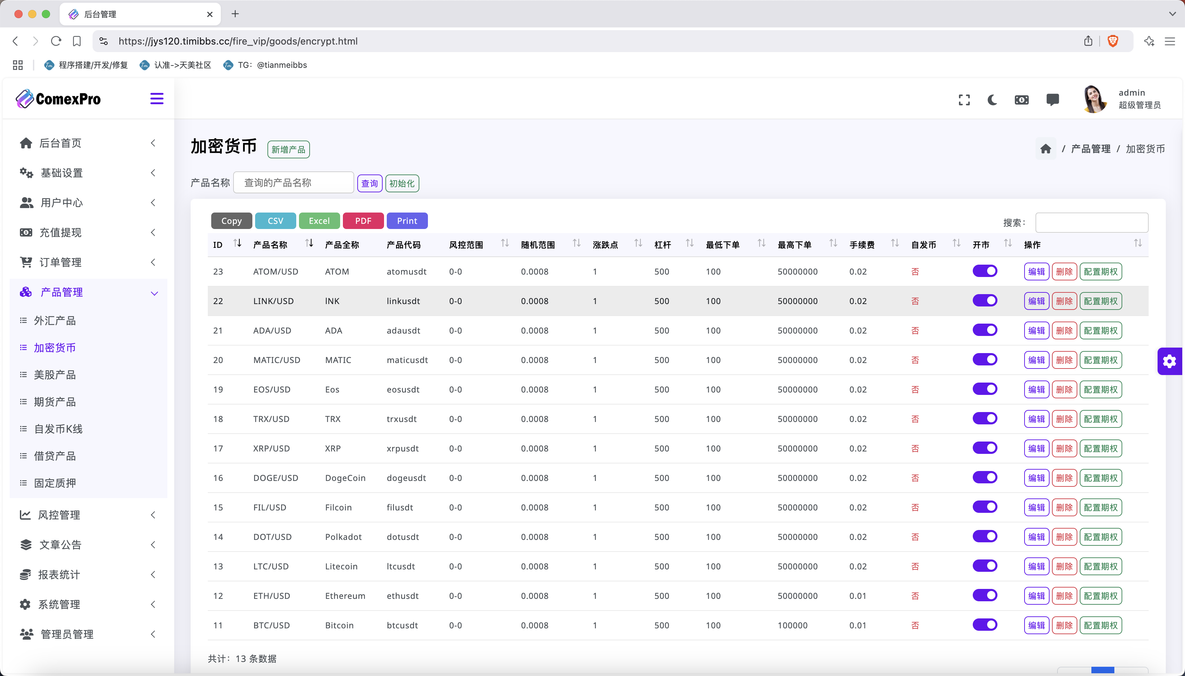Image resolution: width=1185 pixels, height=676 pixels.
Task: Export table with the Excel button
Action: click(319, 221)
